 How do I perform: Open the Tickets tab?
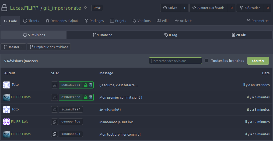tap(31, 21)
